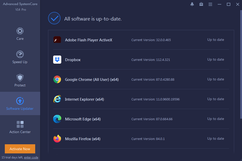This screenshot has height=161, width=242.
Task: Open the notifications bell
Action: (x=192, y=4)
